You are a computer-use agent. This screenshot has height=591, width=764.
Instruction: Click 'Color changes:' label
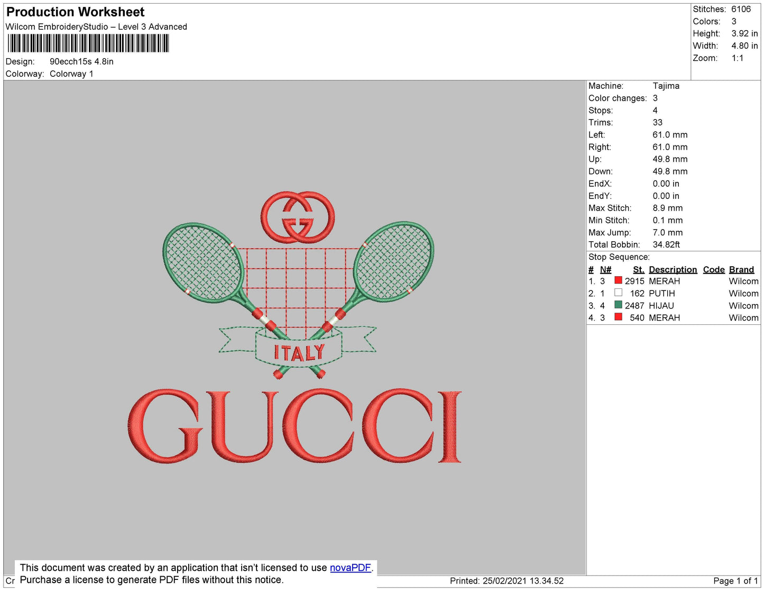[x=618, y=98]
